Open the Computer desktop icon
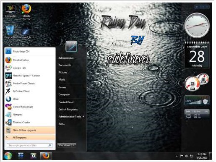The width and height of the screenshot is (216, 162). click(x=10, y=11)
